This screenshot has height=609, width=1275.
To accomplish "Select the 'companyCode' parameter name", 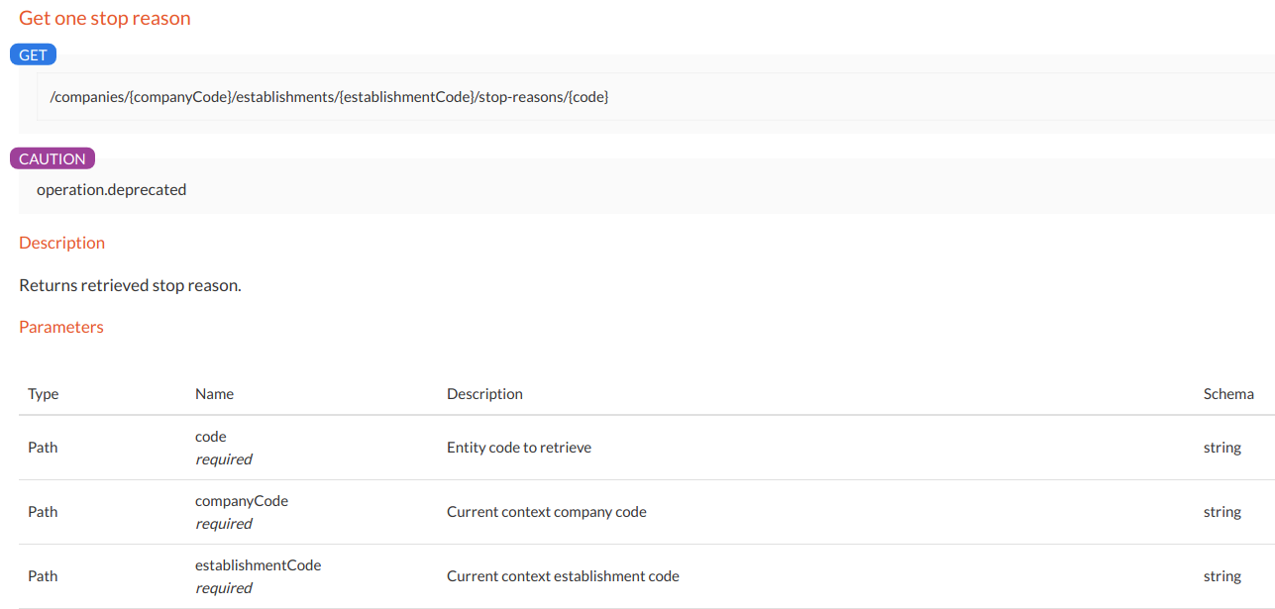I will [x=242, y=501].
